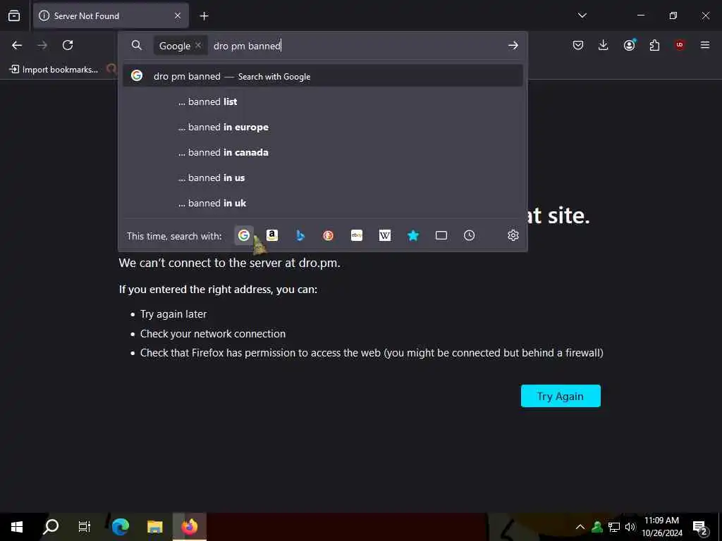Image resolution: width=722 pixels, height=541 pixels.
Task: Click Import bookmarks in bookmarks toolbar
Action: point(54,70)
